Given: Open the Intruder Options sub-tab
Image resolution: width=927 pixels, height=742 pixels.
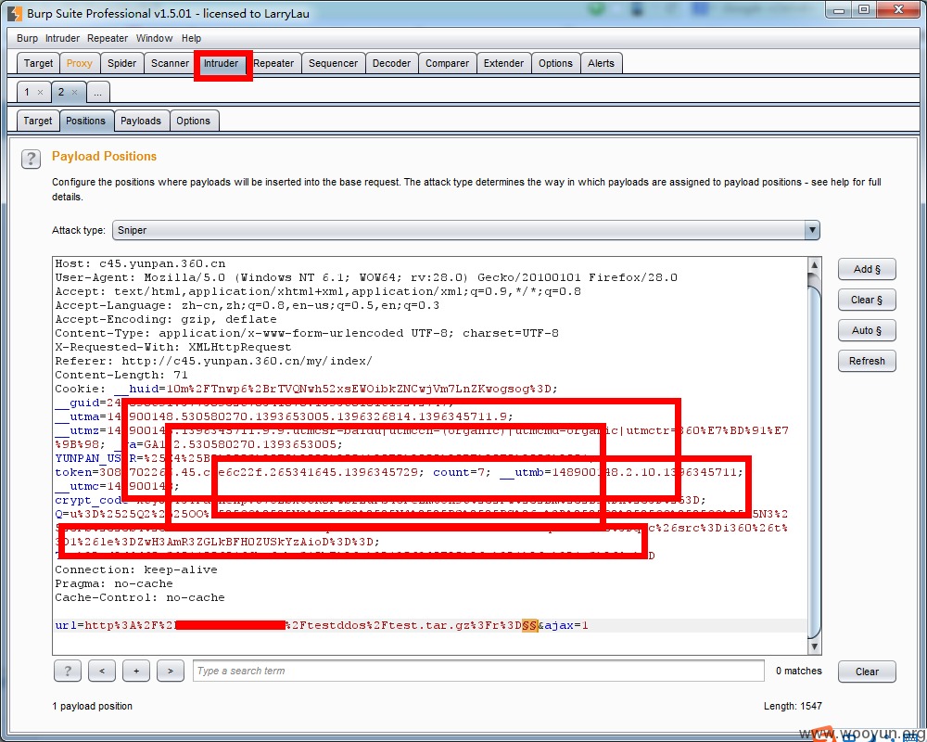Looking at the screenshot, I should [x=194, y=121].
